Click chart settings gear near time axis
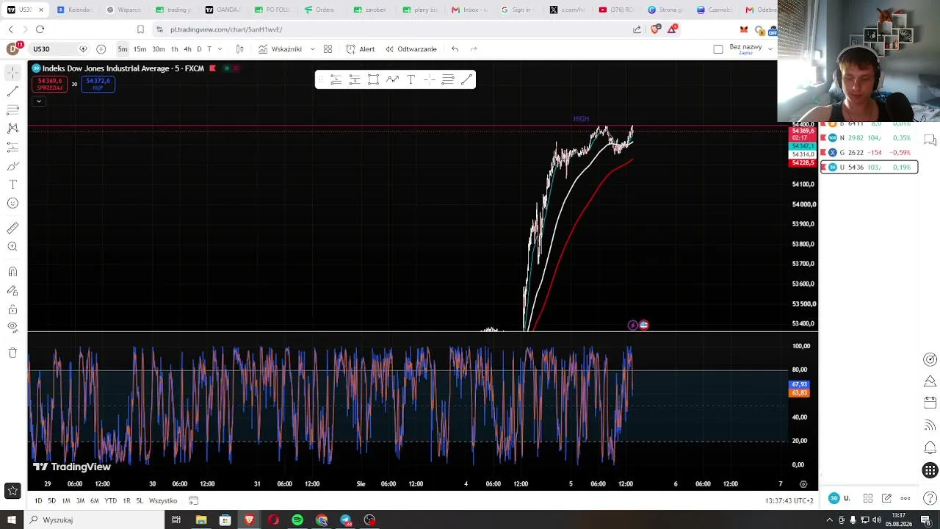940x529 pixels. [x=803, y=484]
